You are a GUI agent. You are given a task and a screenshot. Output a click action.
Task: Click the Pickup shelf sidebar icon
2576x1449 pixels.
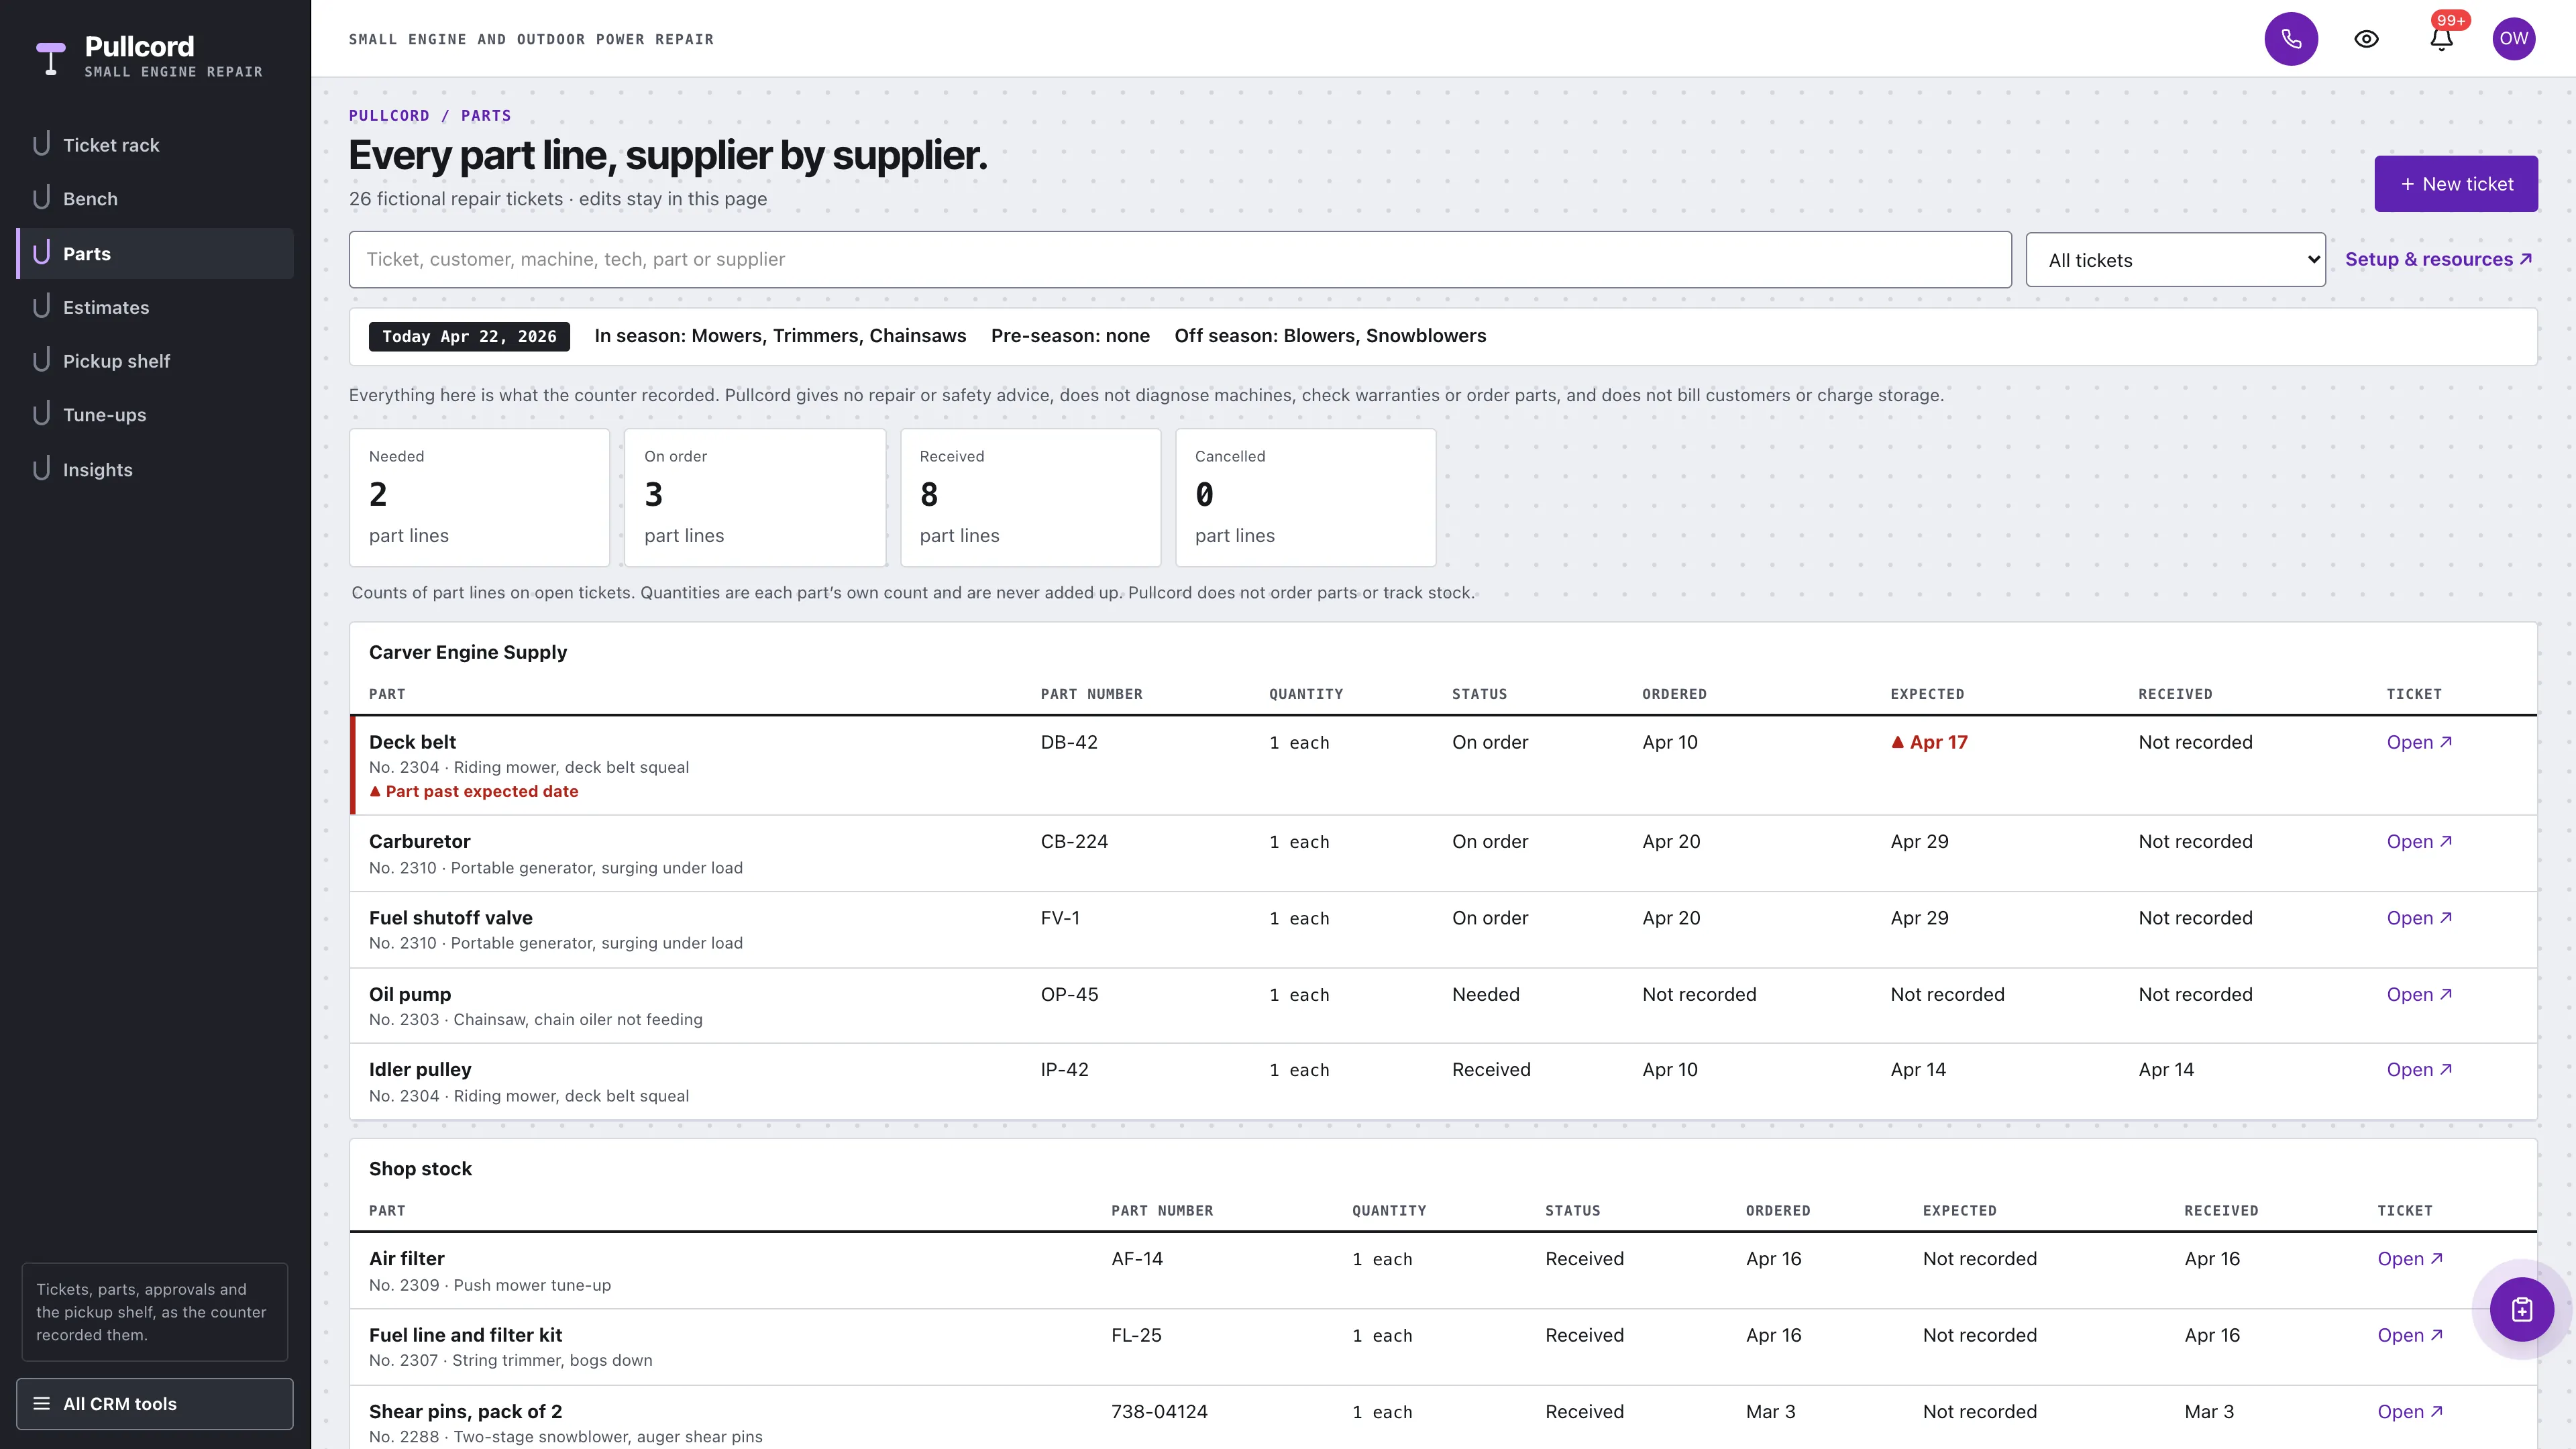41,361
